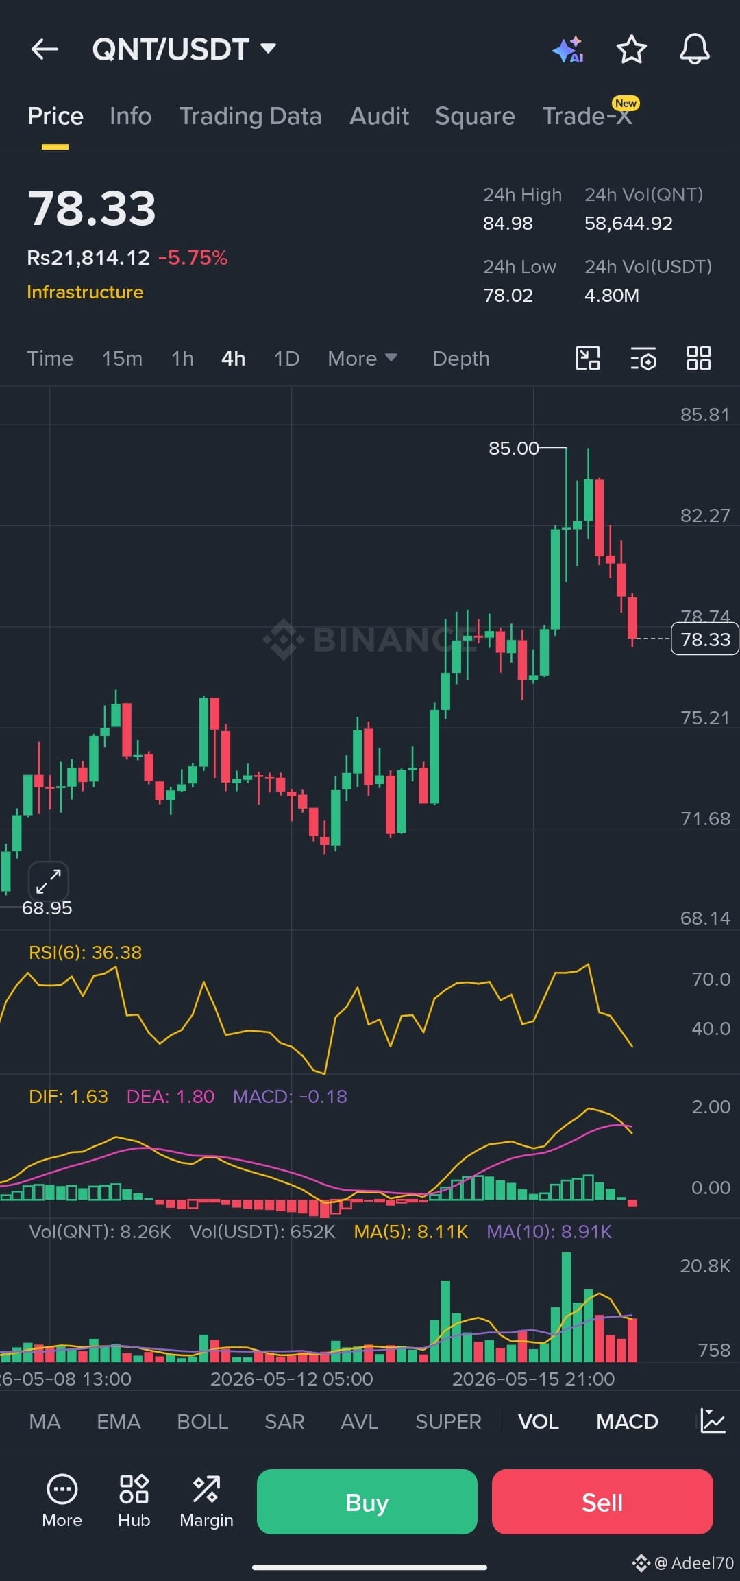Open price alerts bell icon
This screenshot has width=740, height=1581.
[694, 49]
